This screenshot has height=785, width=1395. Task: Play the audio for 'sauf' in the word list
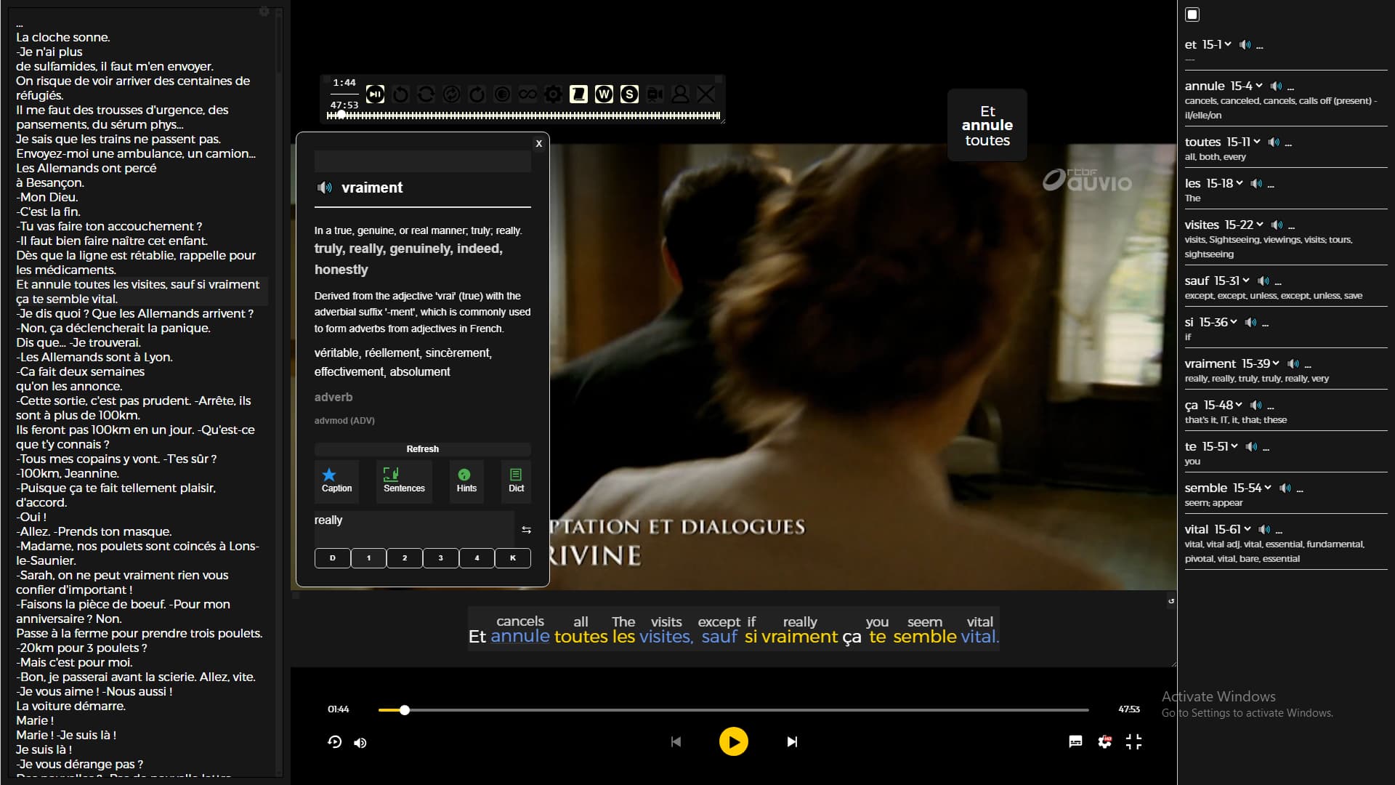click(x=1264, y=281)
